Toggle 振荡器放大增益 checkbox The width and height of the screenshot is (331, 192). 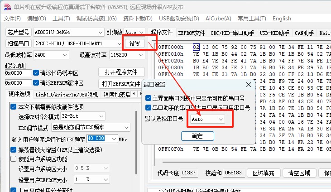pyautogui.click(x=13, y=150)
